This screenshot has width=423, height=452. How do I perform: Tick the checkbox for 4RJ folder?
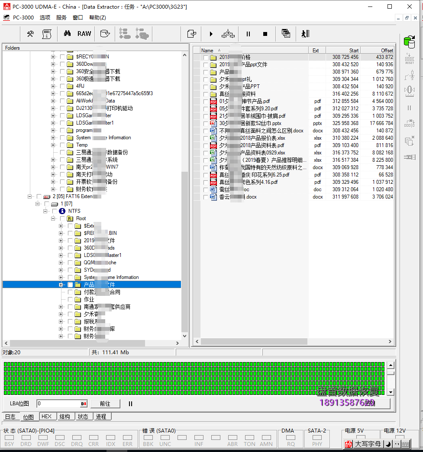(x=62, y=86)
